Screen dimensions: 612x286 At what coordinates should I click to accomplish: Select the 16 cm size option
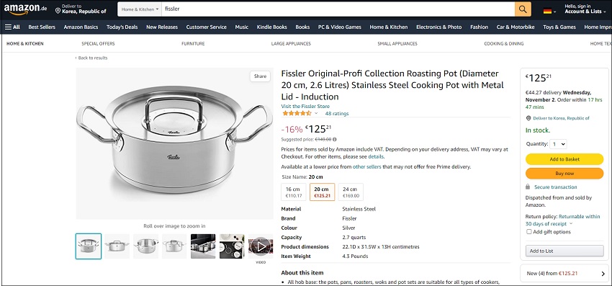(294, 192)
